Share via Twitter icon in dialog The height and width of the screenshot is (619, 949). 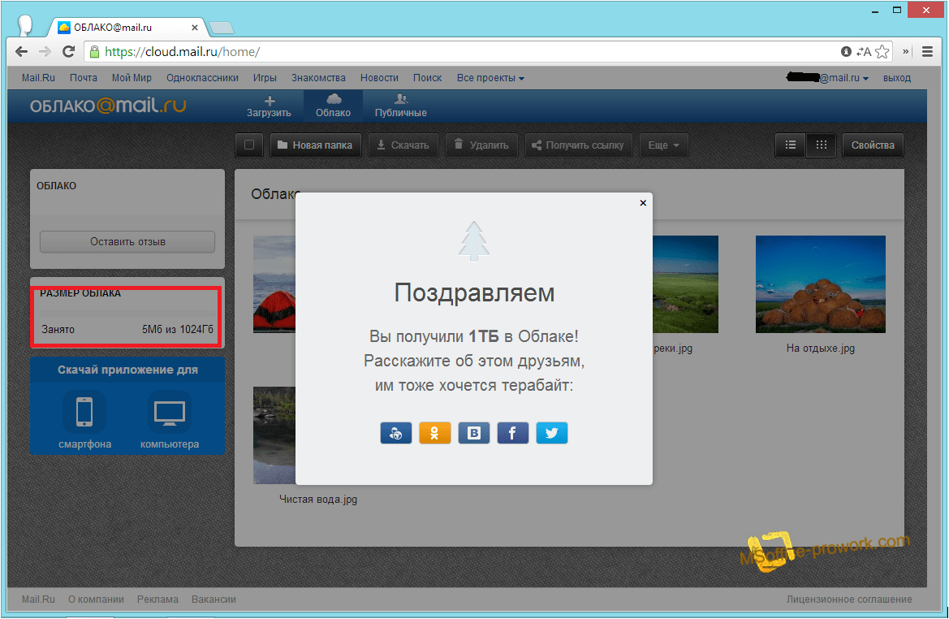tap(551, 433)
